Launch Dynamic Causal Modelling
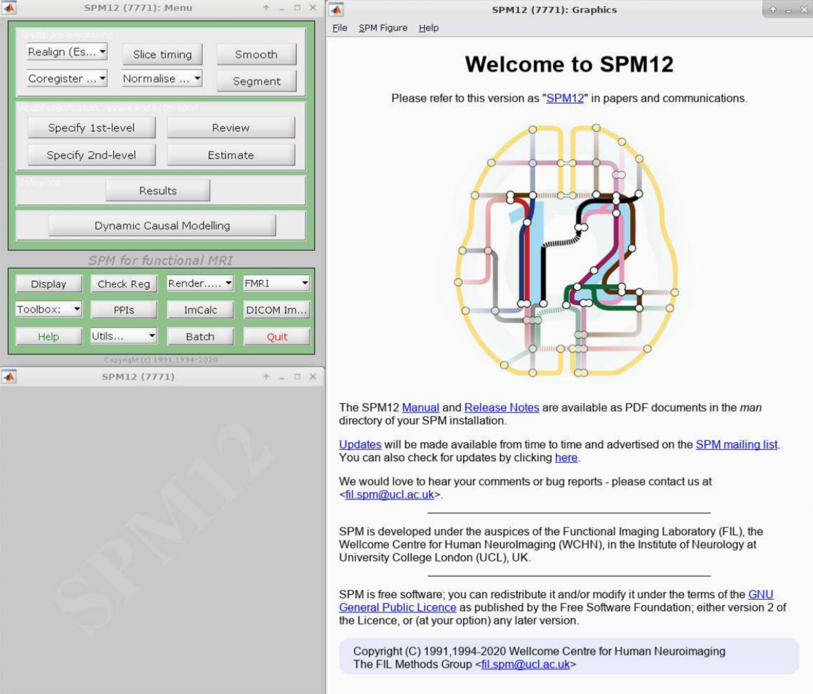Viewport: 813px width, 694px height. pyautogui.click(x=162, y=226)
